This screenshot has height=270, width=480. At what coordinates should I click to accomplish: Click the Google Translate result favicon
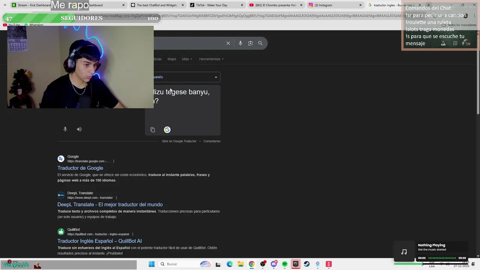(x=61, y=159)
